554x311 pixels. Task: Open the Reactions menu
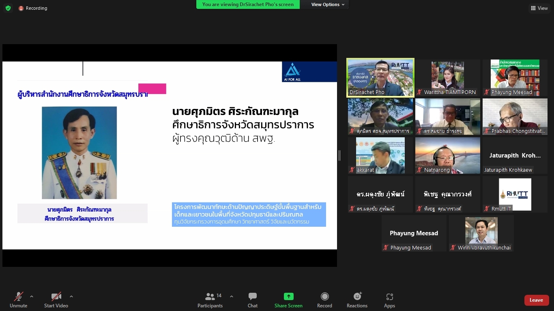click(x=357, y=300)
